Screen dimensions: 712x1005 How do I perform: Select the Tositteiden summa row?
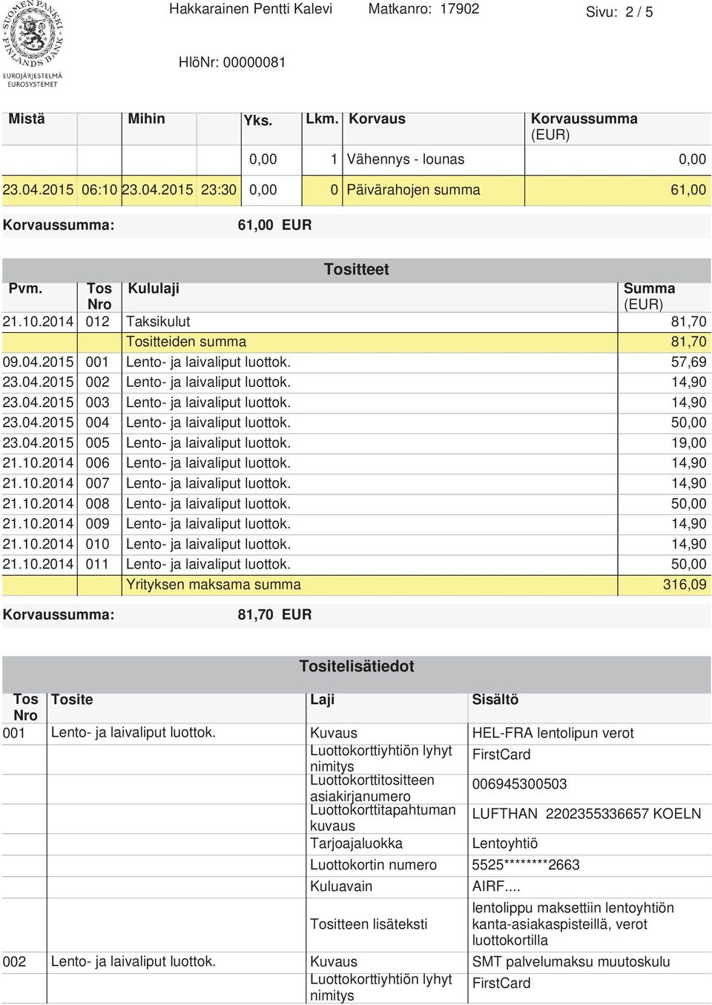(x=356, y=342)
